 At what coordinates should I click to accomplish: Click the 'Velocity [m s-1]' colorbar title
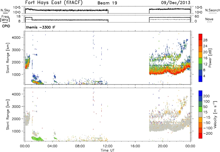215,114
